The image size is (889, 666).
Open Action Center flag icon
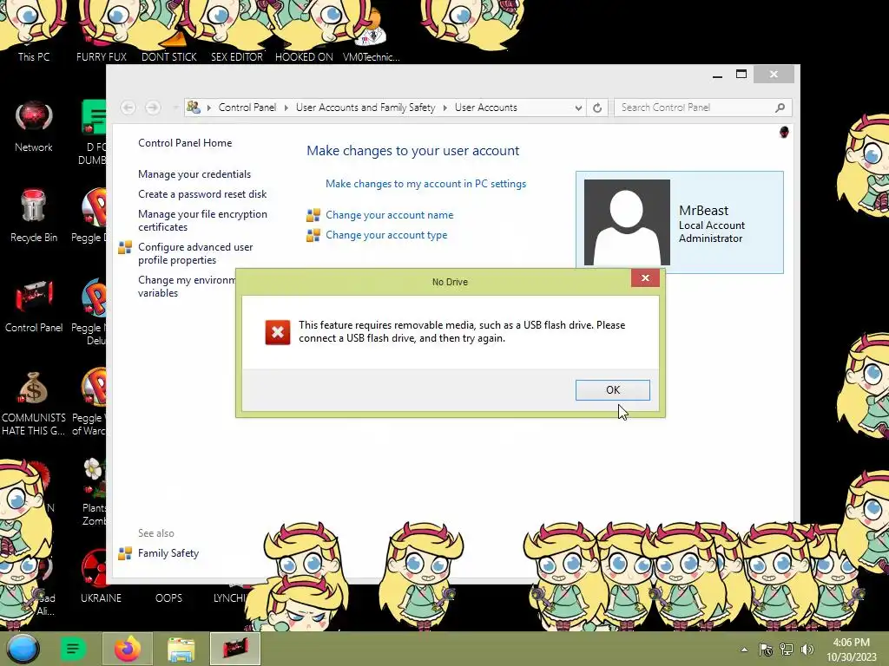tap(766, 650)
